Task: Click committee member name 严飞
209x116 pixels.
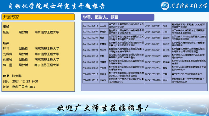Action: (x=6, y=49)
